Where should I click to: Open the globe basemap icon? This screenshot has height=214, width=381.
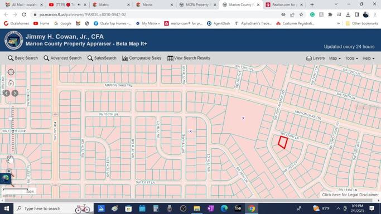click(6, 178)
